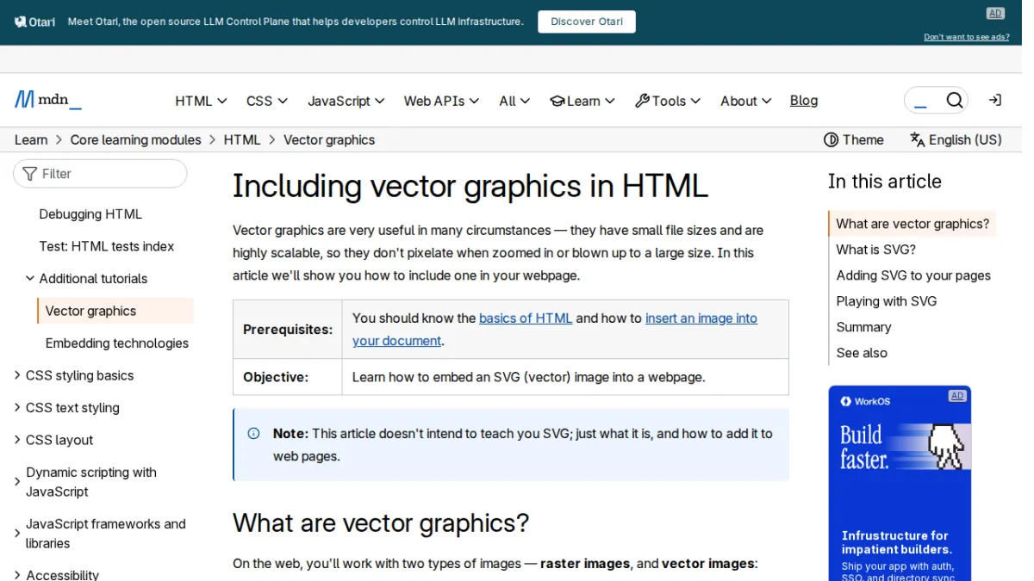Click the HTML breadcrumb link
Viewport: 1034px width, 581px height.
click(242, 139)
